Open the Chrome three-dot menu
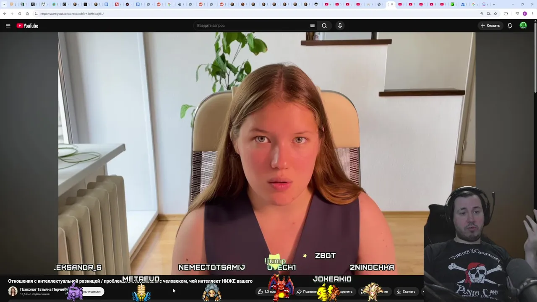 [x=532, y=13]
